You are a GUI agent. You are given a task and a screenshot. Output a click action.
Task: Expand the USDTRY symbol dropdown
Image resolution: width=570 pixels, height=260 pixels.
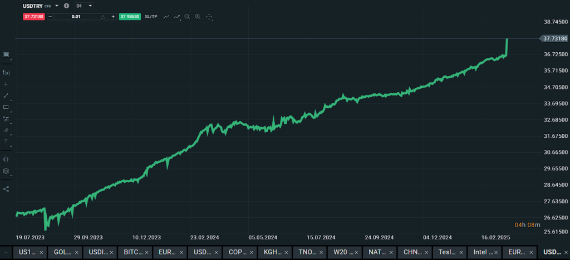(x=57, y=6)
